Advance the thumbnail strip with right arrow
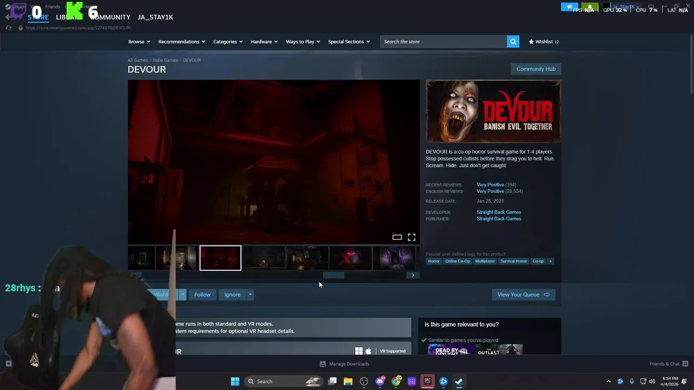Screen dimensions: 694x390 pos(413,275)
